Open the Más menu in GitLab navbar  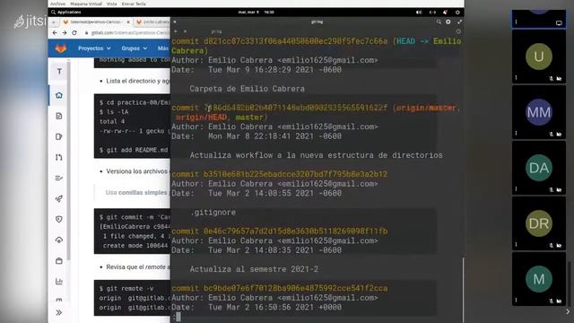(163, 48)
